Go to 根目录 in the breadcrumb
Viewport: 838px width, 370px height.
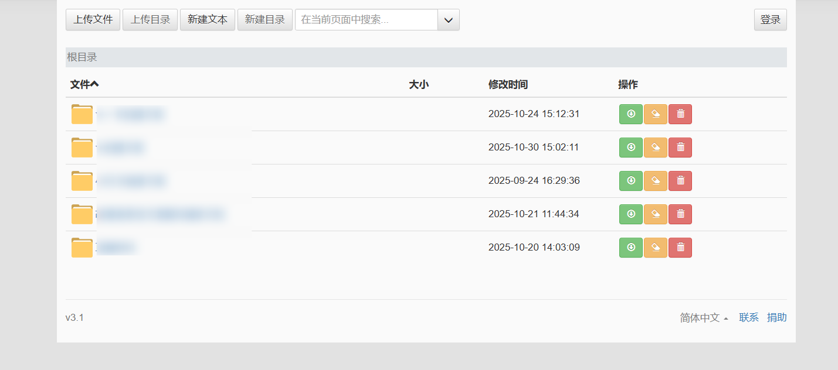click(x=82, y=57)
